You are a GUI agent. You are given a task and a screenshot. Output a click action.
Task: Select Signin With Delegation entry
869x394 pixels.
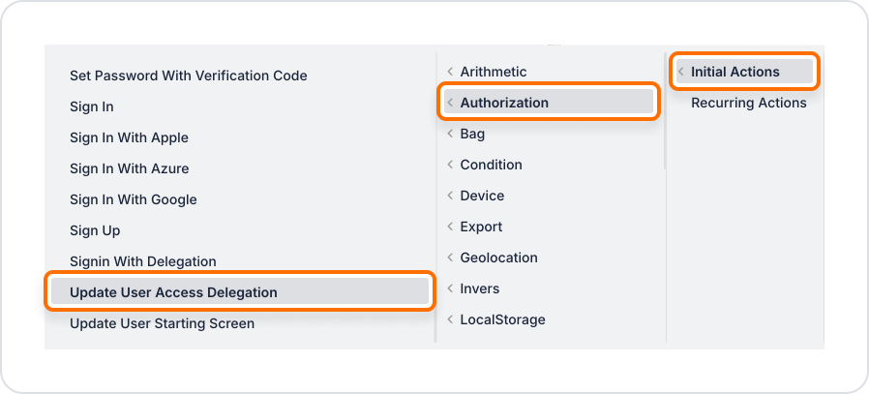coord(142,261)
